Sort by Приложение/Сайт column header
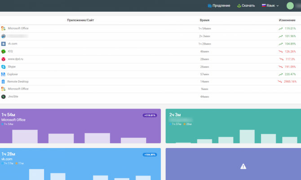 [80, 20]
